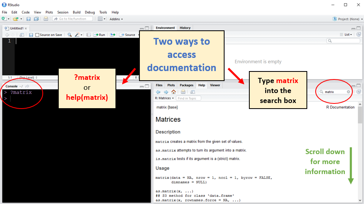Click the Go to file/function field
This screenshot has width=364, height=204.
coord(72,19)
